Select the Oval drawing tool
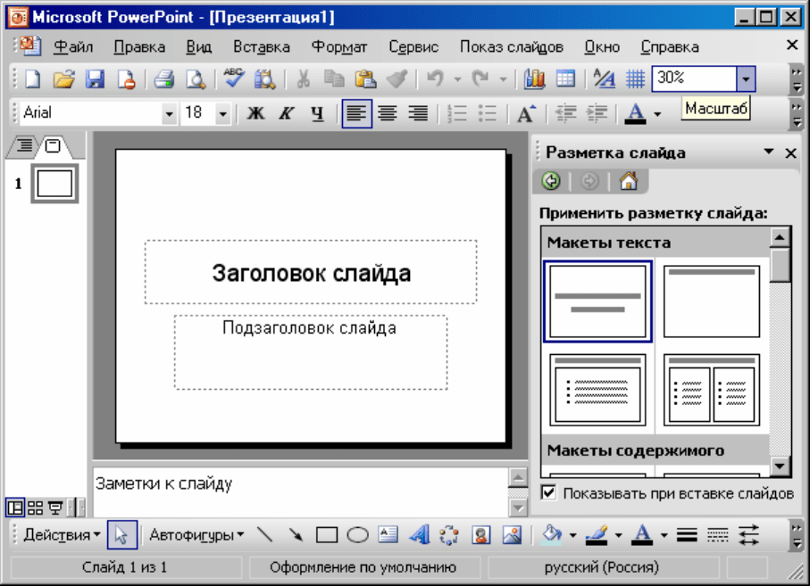Image resolution: width=810 pixels, height=586 pixels. [357, 535]
